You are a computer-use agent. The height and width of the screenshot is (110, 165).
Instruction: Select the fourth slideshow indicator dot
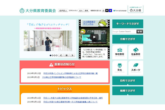pos(57,56)
